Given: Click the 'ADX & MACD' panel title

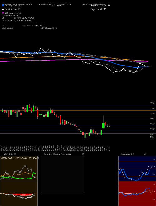Looking at the screenshot, I should click(x=10, y=154).
